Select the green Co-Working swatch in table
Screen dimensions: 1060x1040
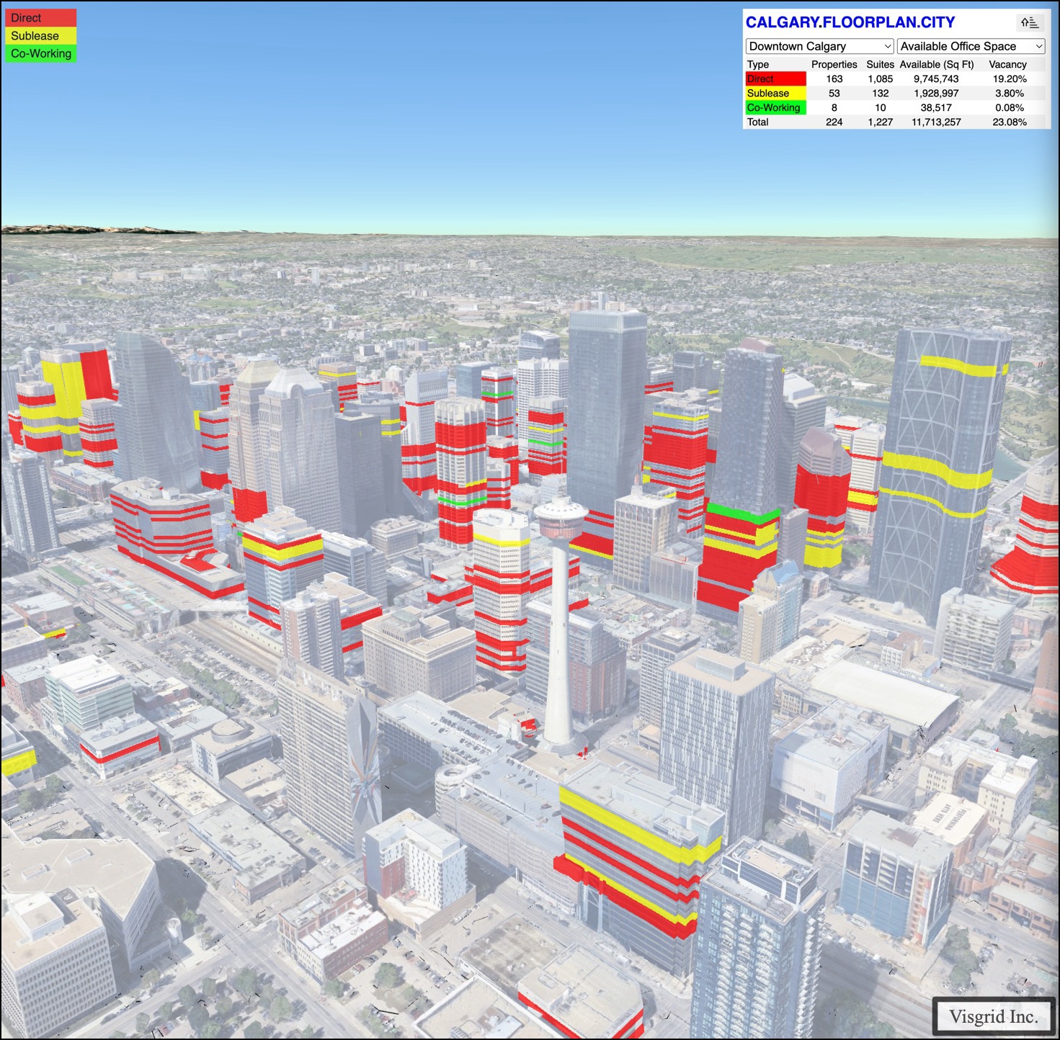(775, 108)
